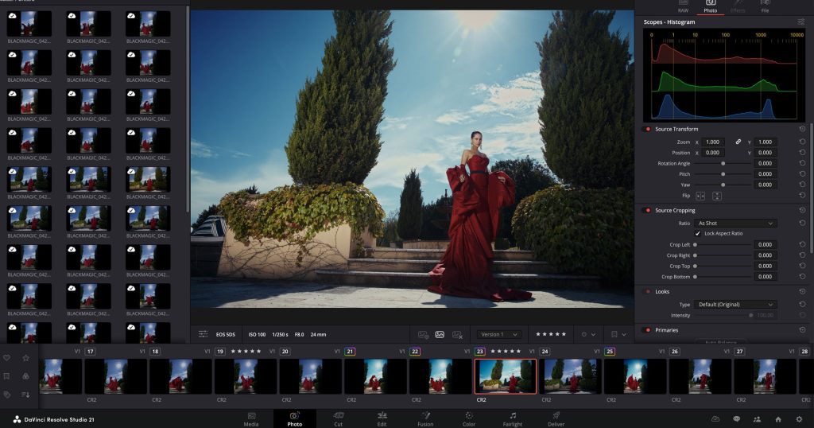Open the Version 1 dropdown
814x428 pixels.
499,334
